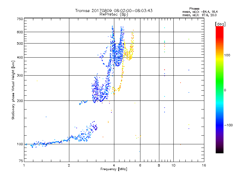Click the colorbar tick label '0'
Image resolution: width=240 pixels, height=180 pixels.
[225, 90]
